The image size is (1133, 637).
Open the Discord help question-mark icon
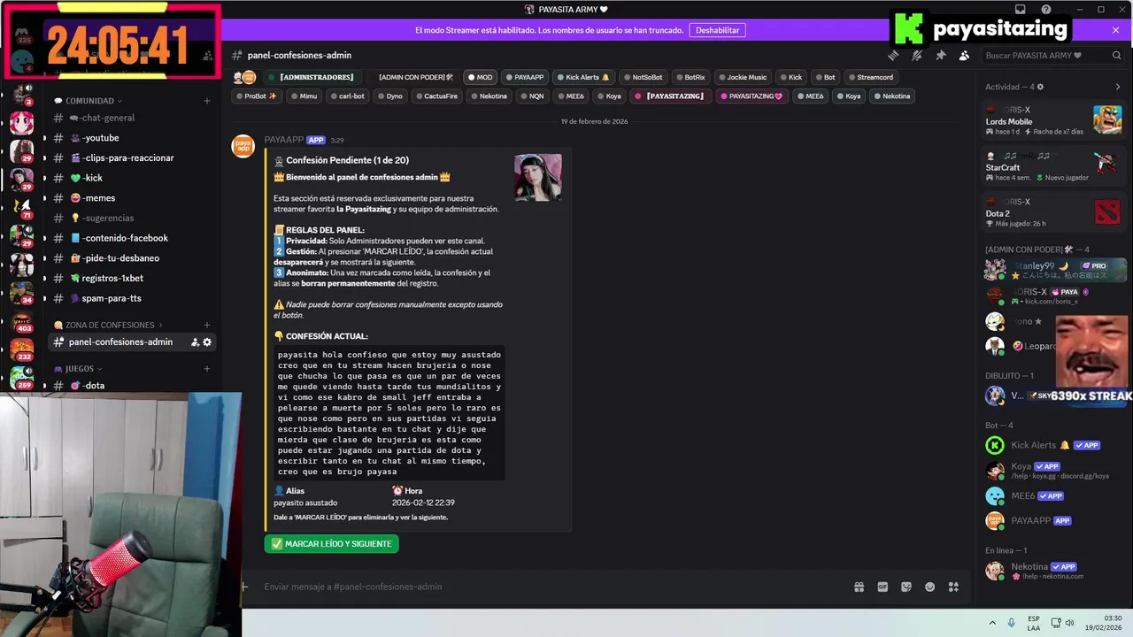point(1046,10)
